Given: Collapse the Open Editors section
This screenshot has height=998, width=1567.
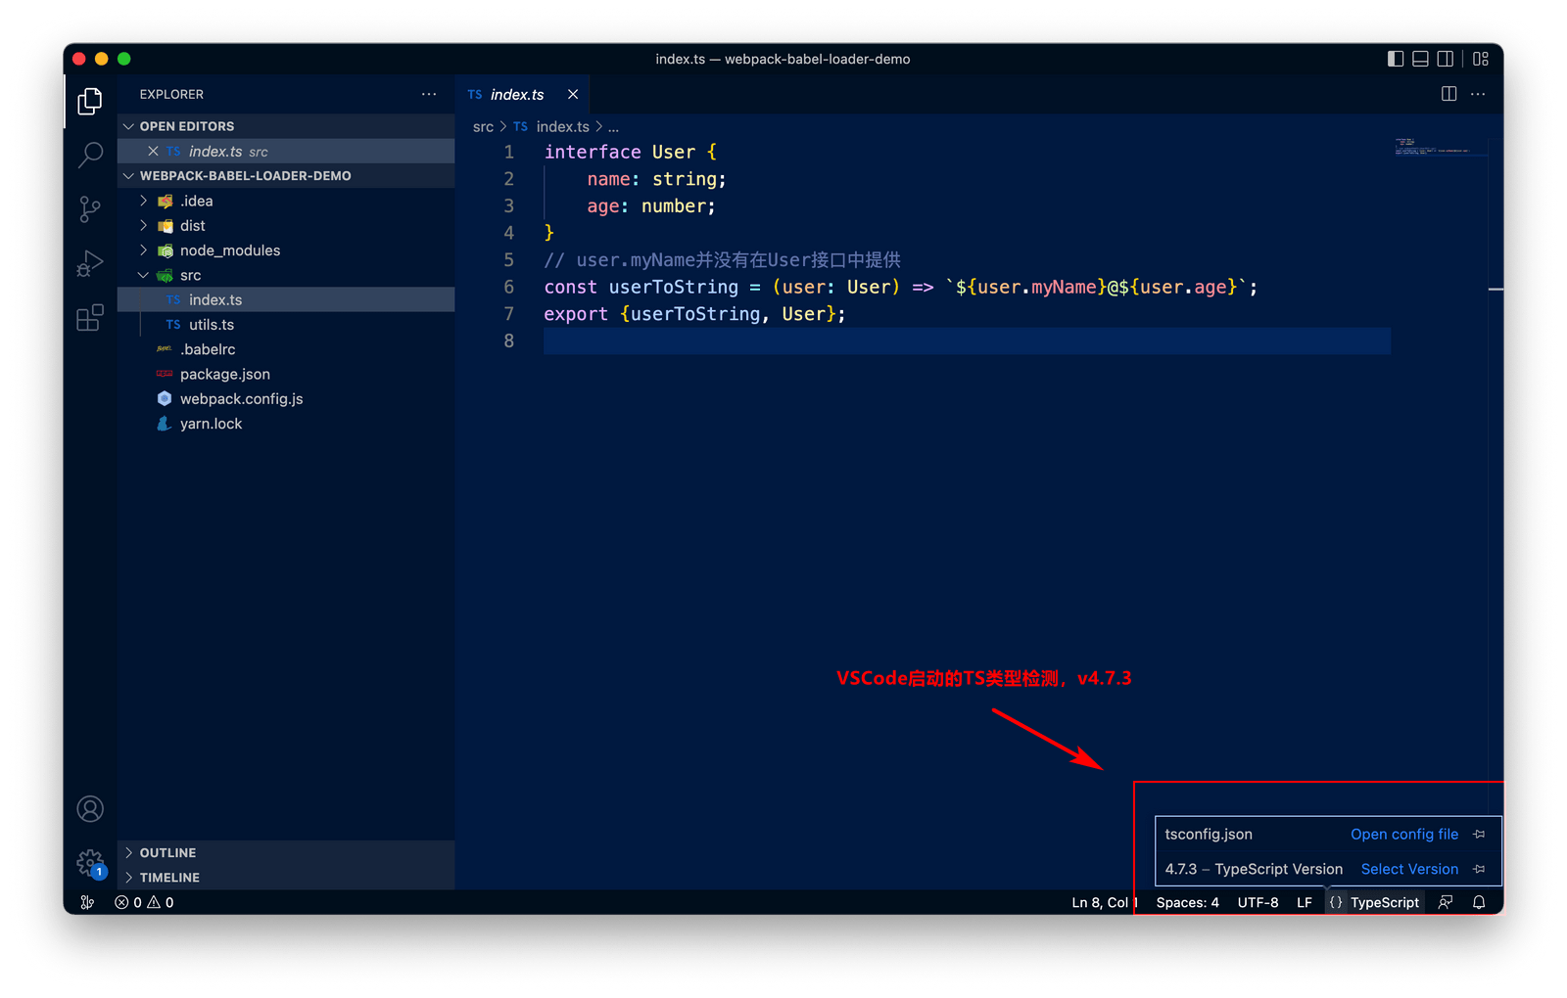Looking at the screenshot, I should coord(286,126).
